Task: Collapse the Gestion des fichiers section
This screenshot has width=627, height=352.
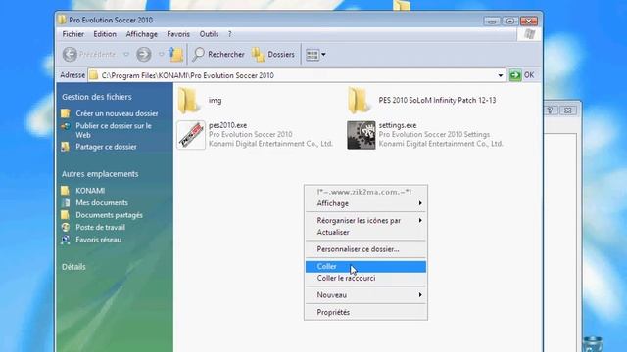Action: 97,97
